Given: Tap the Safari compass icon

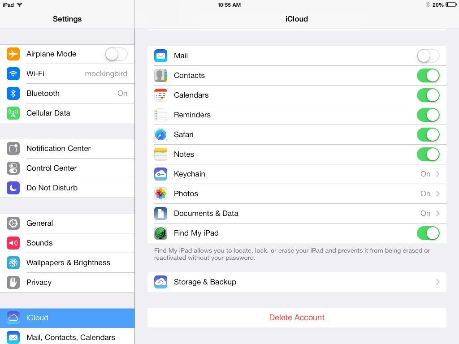Looking at the screenshot, I should (x=160, y=134).
